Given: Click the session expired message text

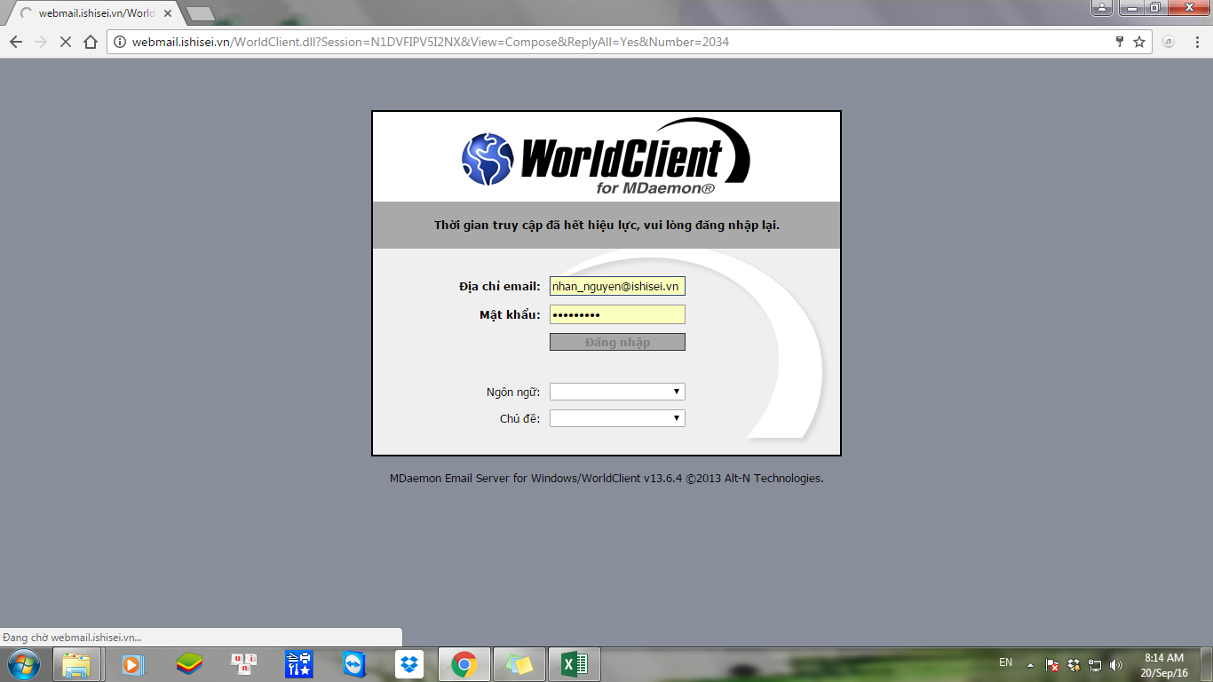Looking at the screenshot, I should coord(606,225).
